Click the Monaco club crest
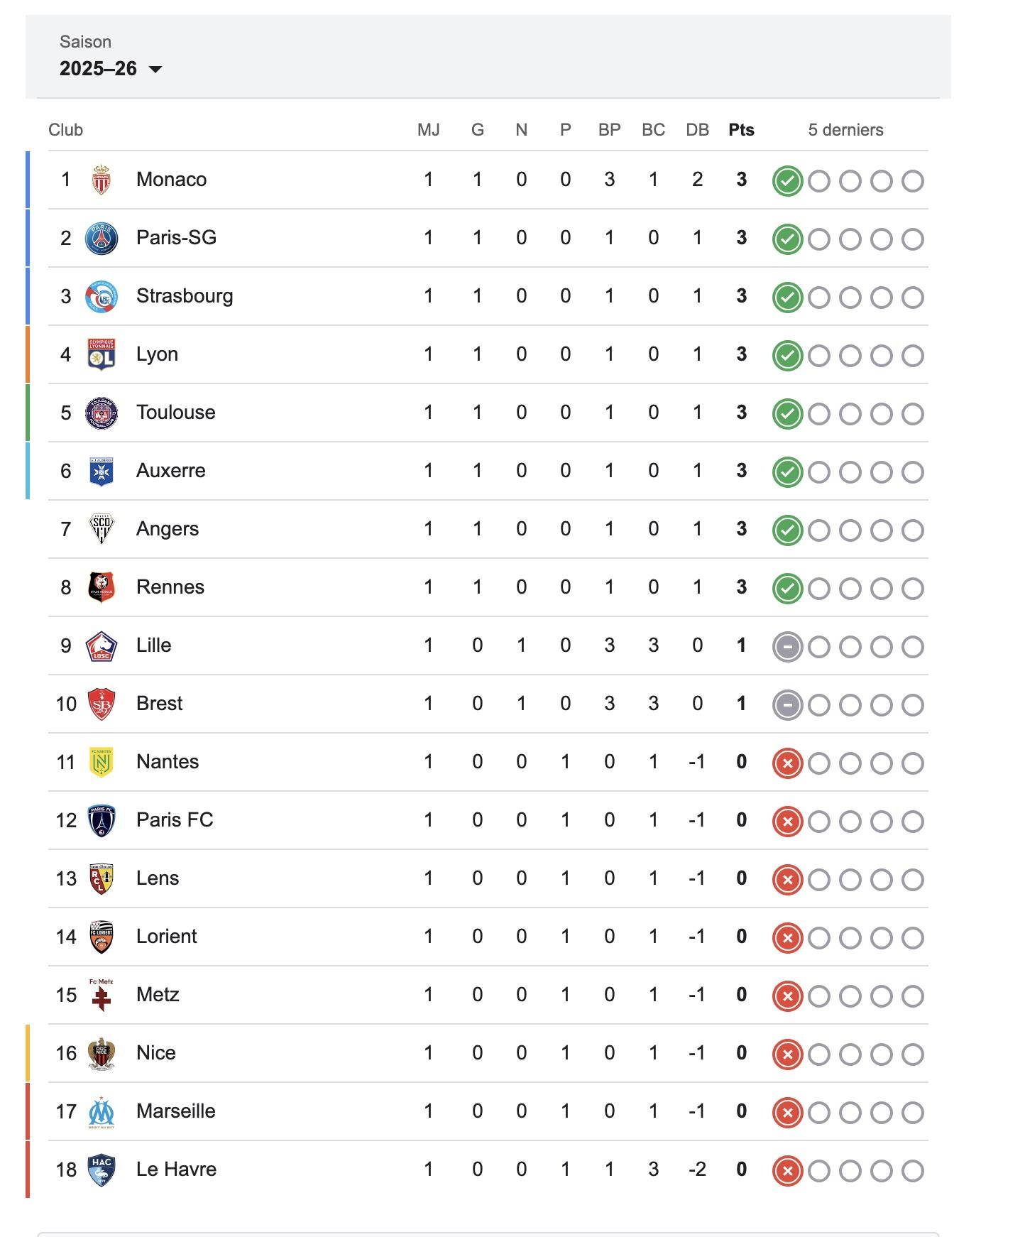 coord(102,180)
